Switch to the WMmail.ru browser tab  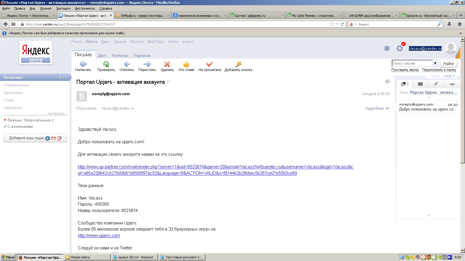tap(142, 16)
